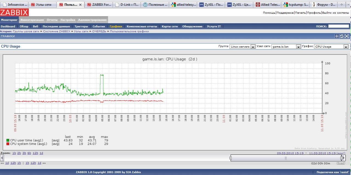351x175 pixels.
Task: Click the Печать link
Action: tap(301, 13)
